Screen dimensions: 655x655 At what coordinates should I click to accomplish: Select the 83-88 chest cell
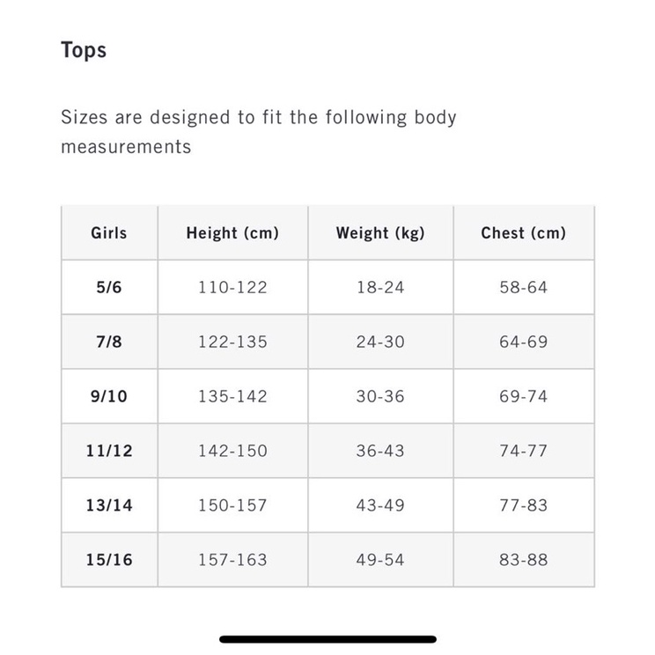524,560
